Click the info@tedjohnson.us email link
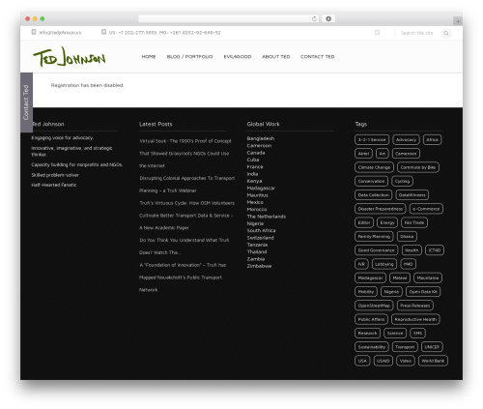The image size is (483, 409). [60, 33]
